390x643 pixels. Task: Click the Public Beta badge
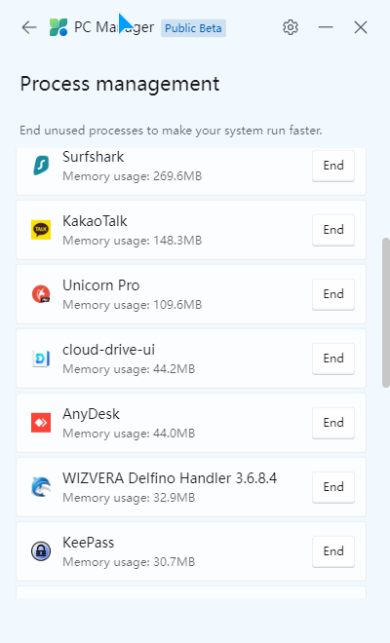[x=193, y=28]
